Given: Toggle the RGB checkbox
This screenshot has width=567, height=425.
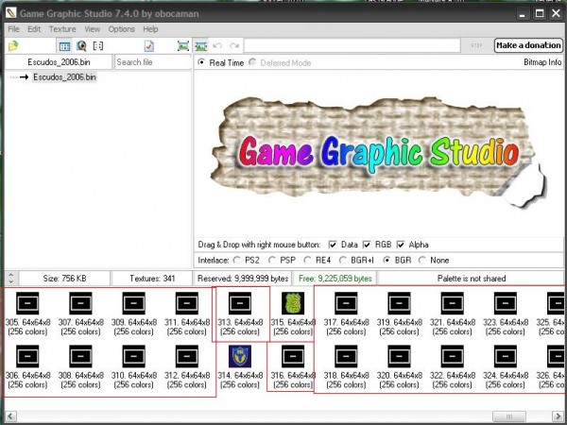Looking at the screenshot, I should click(x=367, y=245).
